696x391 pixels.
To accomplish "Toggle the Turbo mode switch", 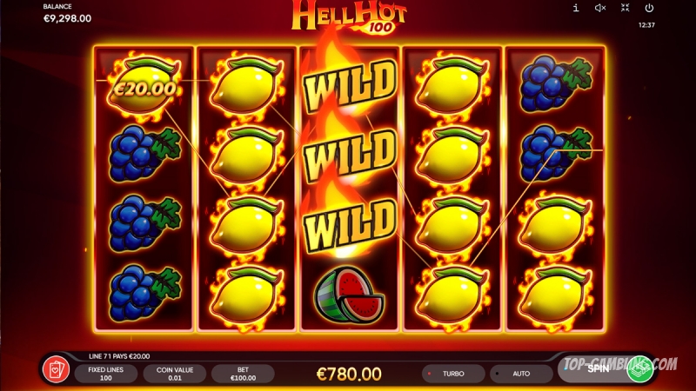I will pos(453,374).
